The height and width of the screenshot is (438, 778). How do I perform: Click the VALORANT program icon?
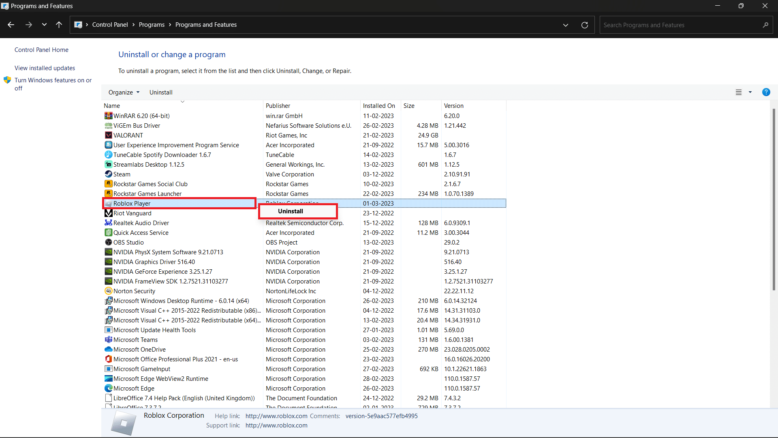pos(108,135)
